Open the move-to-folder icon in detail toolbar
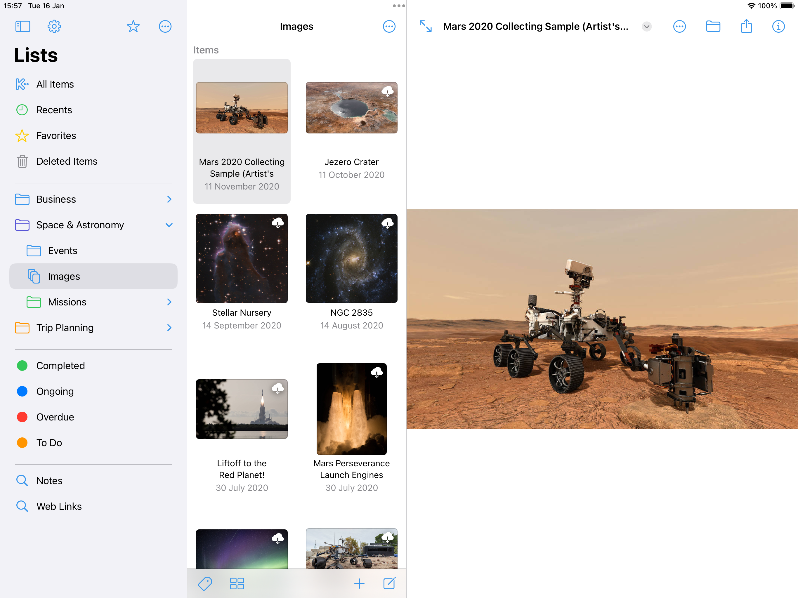The width and height of the screenshot is (798, 598). tap(713, 26)
